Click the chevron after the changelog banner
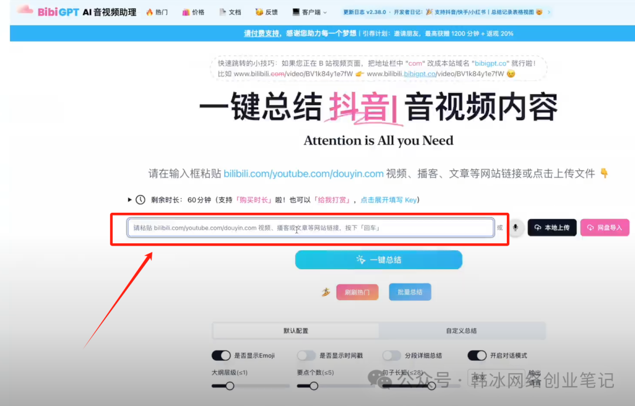Image resolution: width=635 pixels, height=406 pixels. coord(549,12)
